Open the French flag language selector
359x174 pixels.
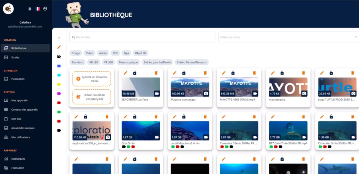[x=37, y=9]
